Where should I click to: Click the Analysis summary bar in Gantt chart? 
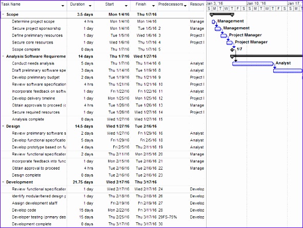(x=267, y=56)
